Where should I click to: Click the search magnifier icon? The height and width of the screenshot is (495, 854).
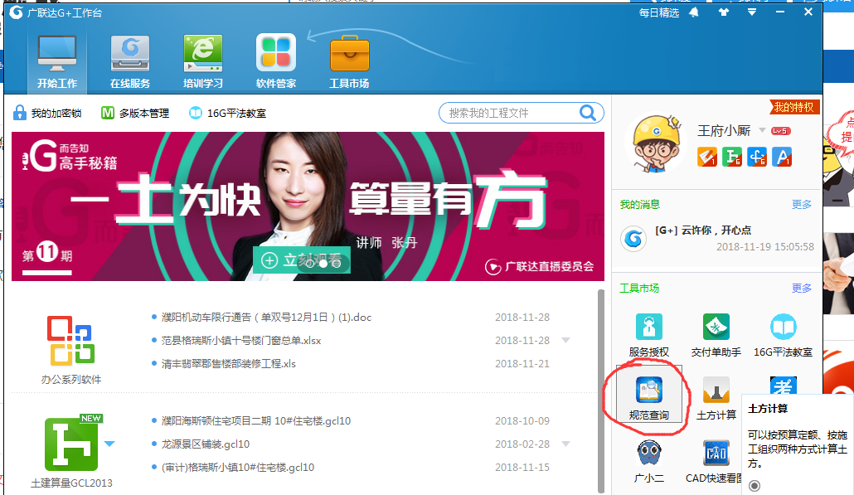point(588,113)
